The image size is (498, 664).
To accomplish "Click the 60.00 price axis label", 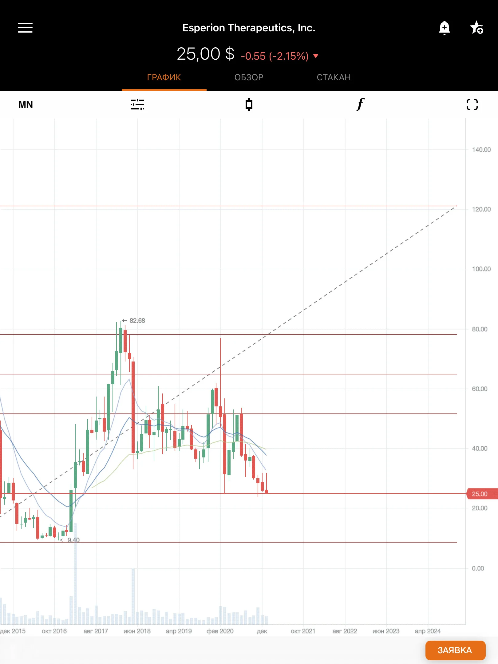I will [x=480, y=389].
